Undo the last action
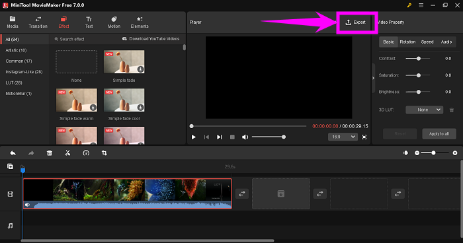Viewport: 463px width, 243px height. [x=13, y=153]
